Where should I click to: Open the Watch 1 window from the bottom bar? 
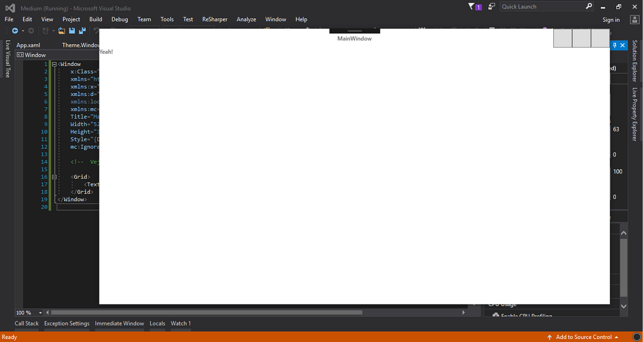click(x=181, y=323)
